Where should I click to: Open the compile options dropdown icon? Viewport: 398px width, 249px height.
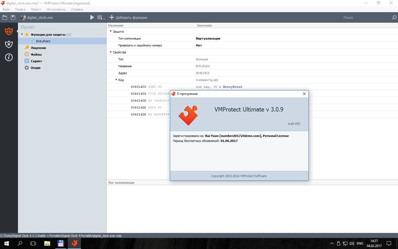click(101, 17)
